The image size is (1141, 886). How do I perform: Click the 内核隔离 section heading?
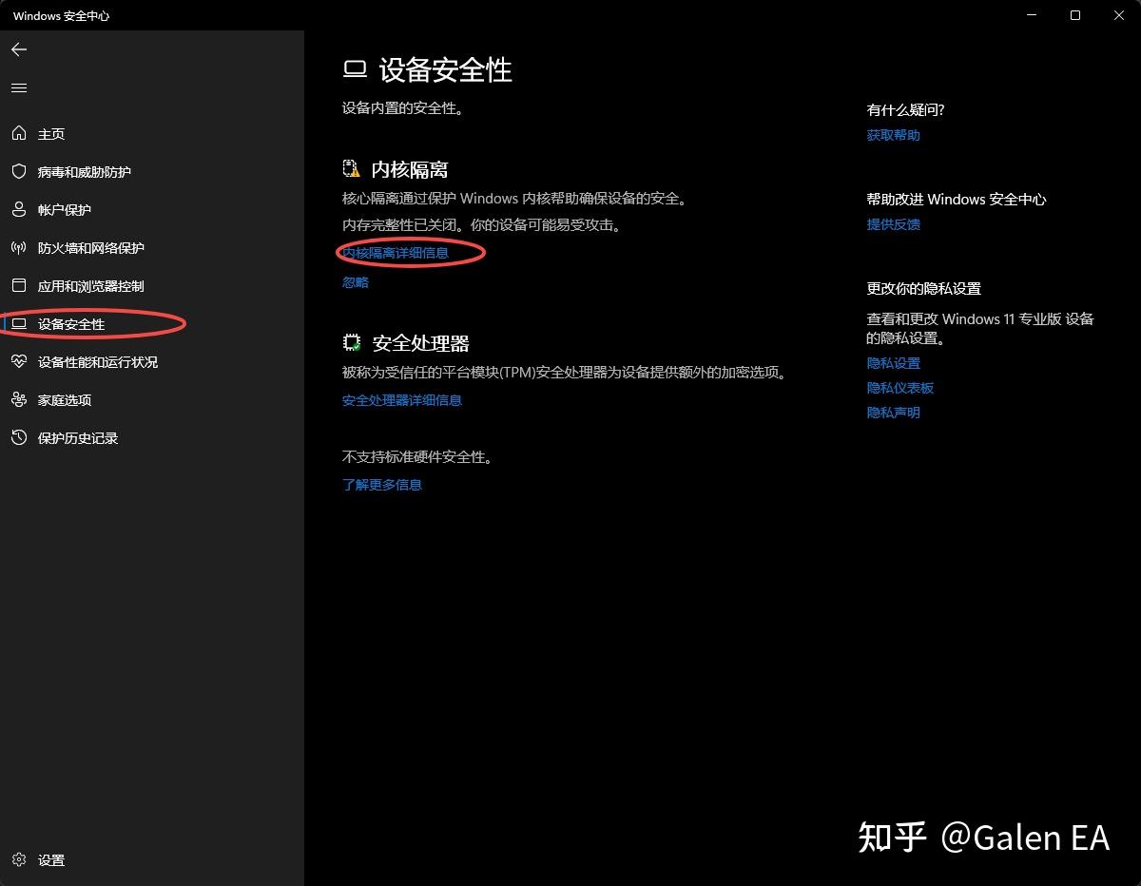[410, 169]
